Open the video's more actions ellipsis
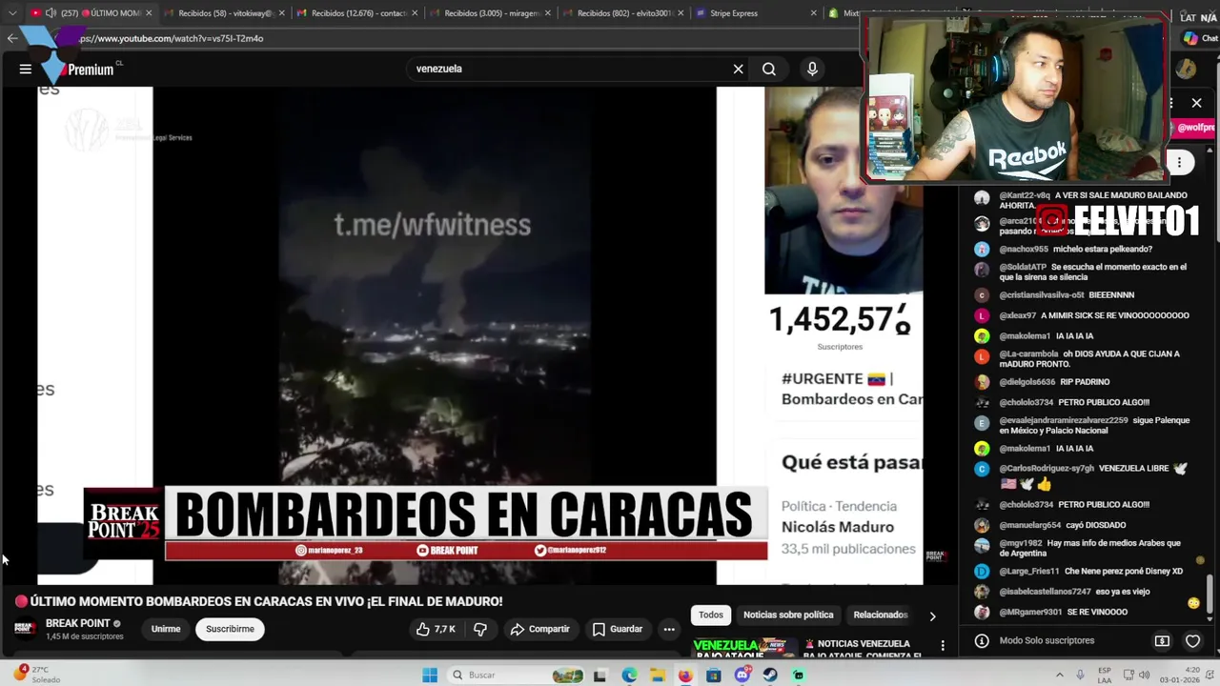The width and height of the screenshot is (1220, 686). coord(669,629)
